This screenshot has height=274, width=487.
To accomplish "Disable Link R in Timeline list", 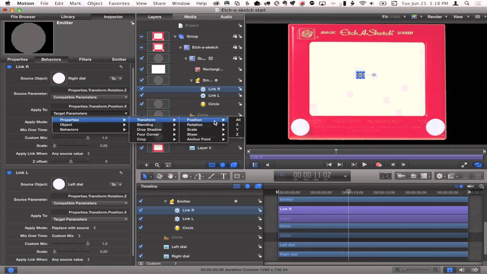I will coord(140,210).
